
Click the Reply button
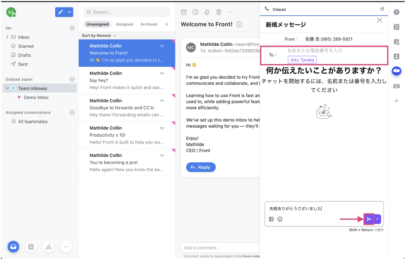[201, 167]
